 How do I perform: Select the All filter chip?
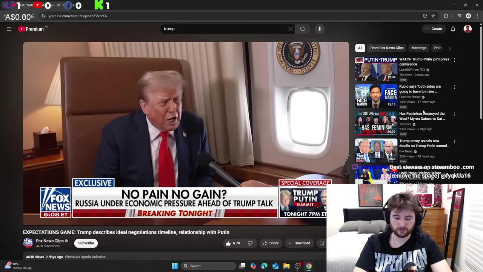point(360,48)
